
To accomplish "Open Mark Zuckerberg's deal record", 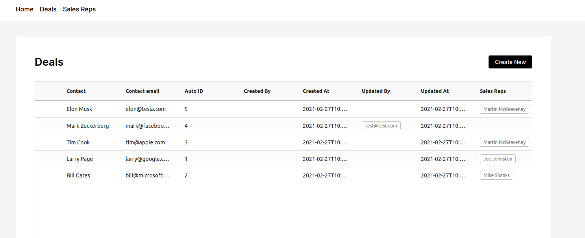I will (87, 125).
